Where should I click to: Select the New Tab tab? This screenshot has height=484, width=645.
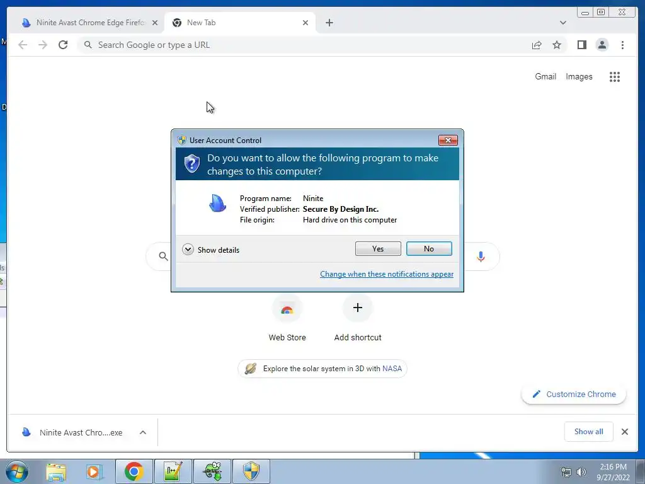pyautogui.click(x=240, y=23)
